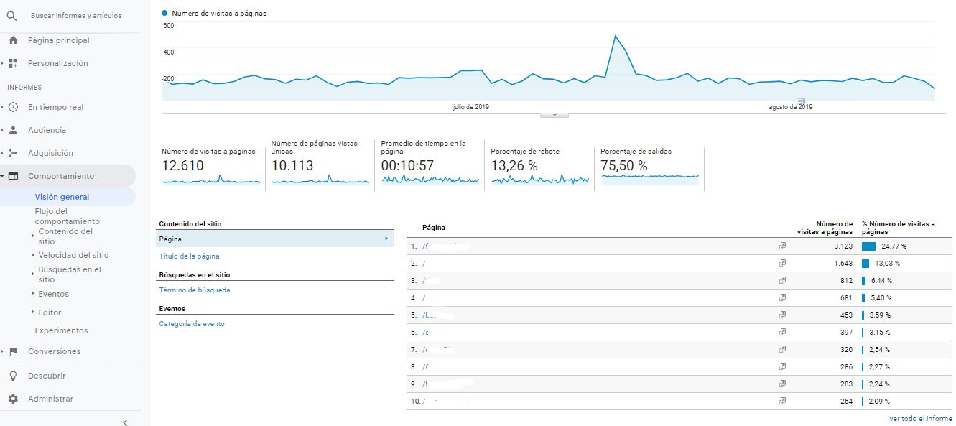Expand the Personalización section arrow
The width and height of the screenshot is (956, 426).
tap(3, 63)
